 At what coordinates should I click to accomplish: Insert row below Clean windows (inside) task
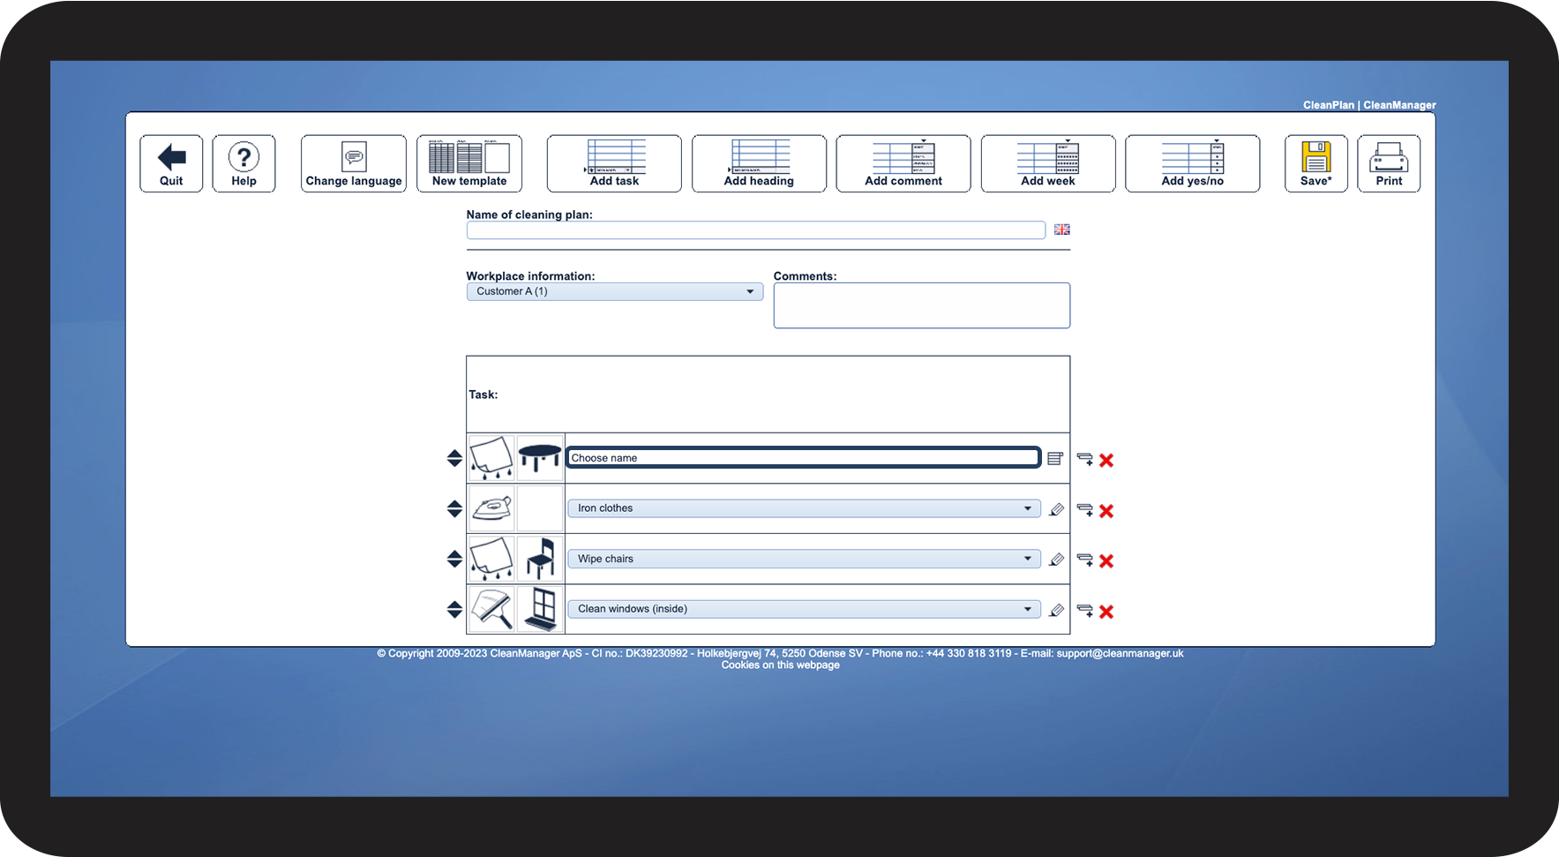[x=1085, y=611]
